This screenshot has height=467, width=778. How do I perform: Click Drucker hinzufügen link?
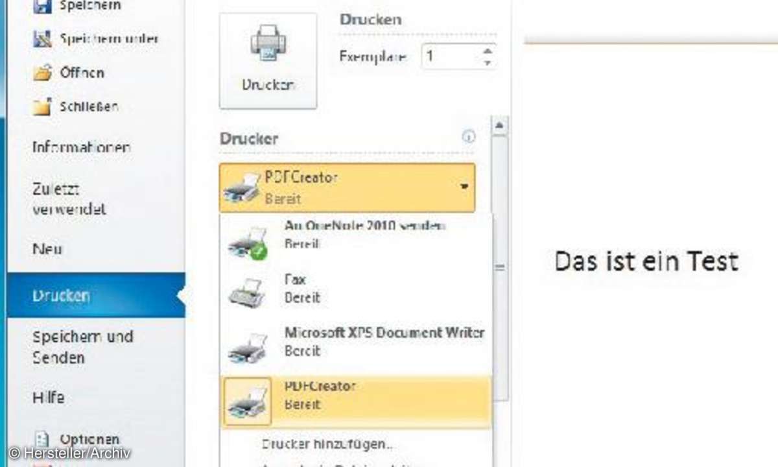click(x=327, y=444)
